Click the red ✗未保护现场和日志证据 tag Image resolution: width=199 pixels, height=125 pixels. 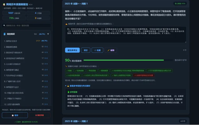coord(144,75)
